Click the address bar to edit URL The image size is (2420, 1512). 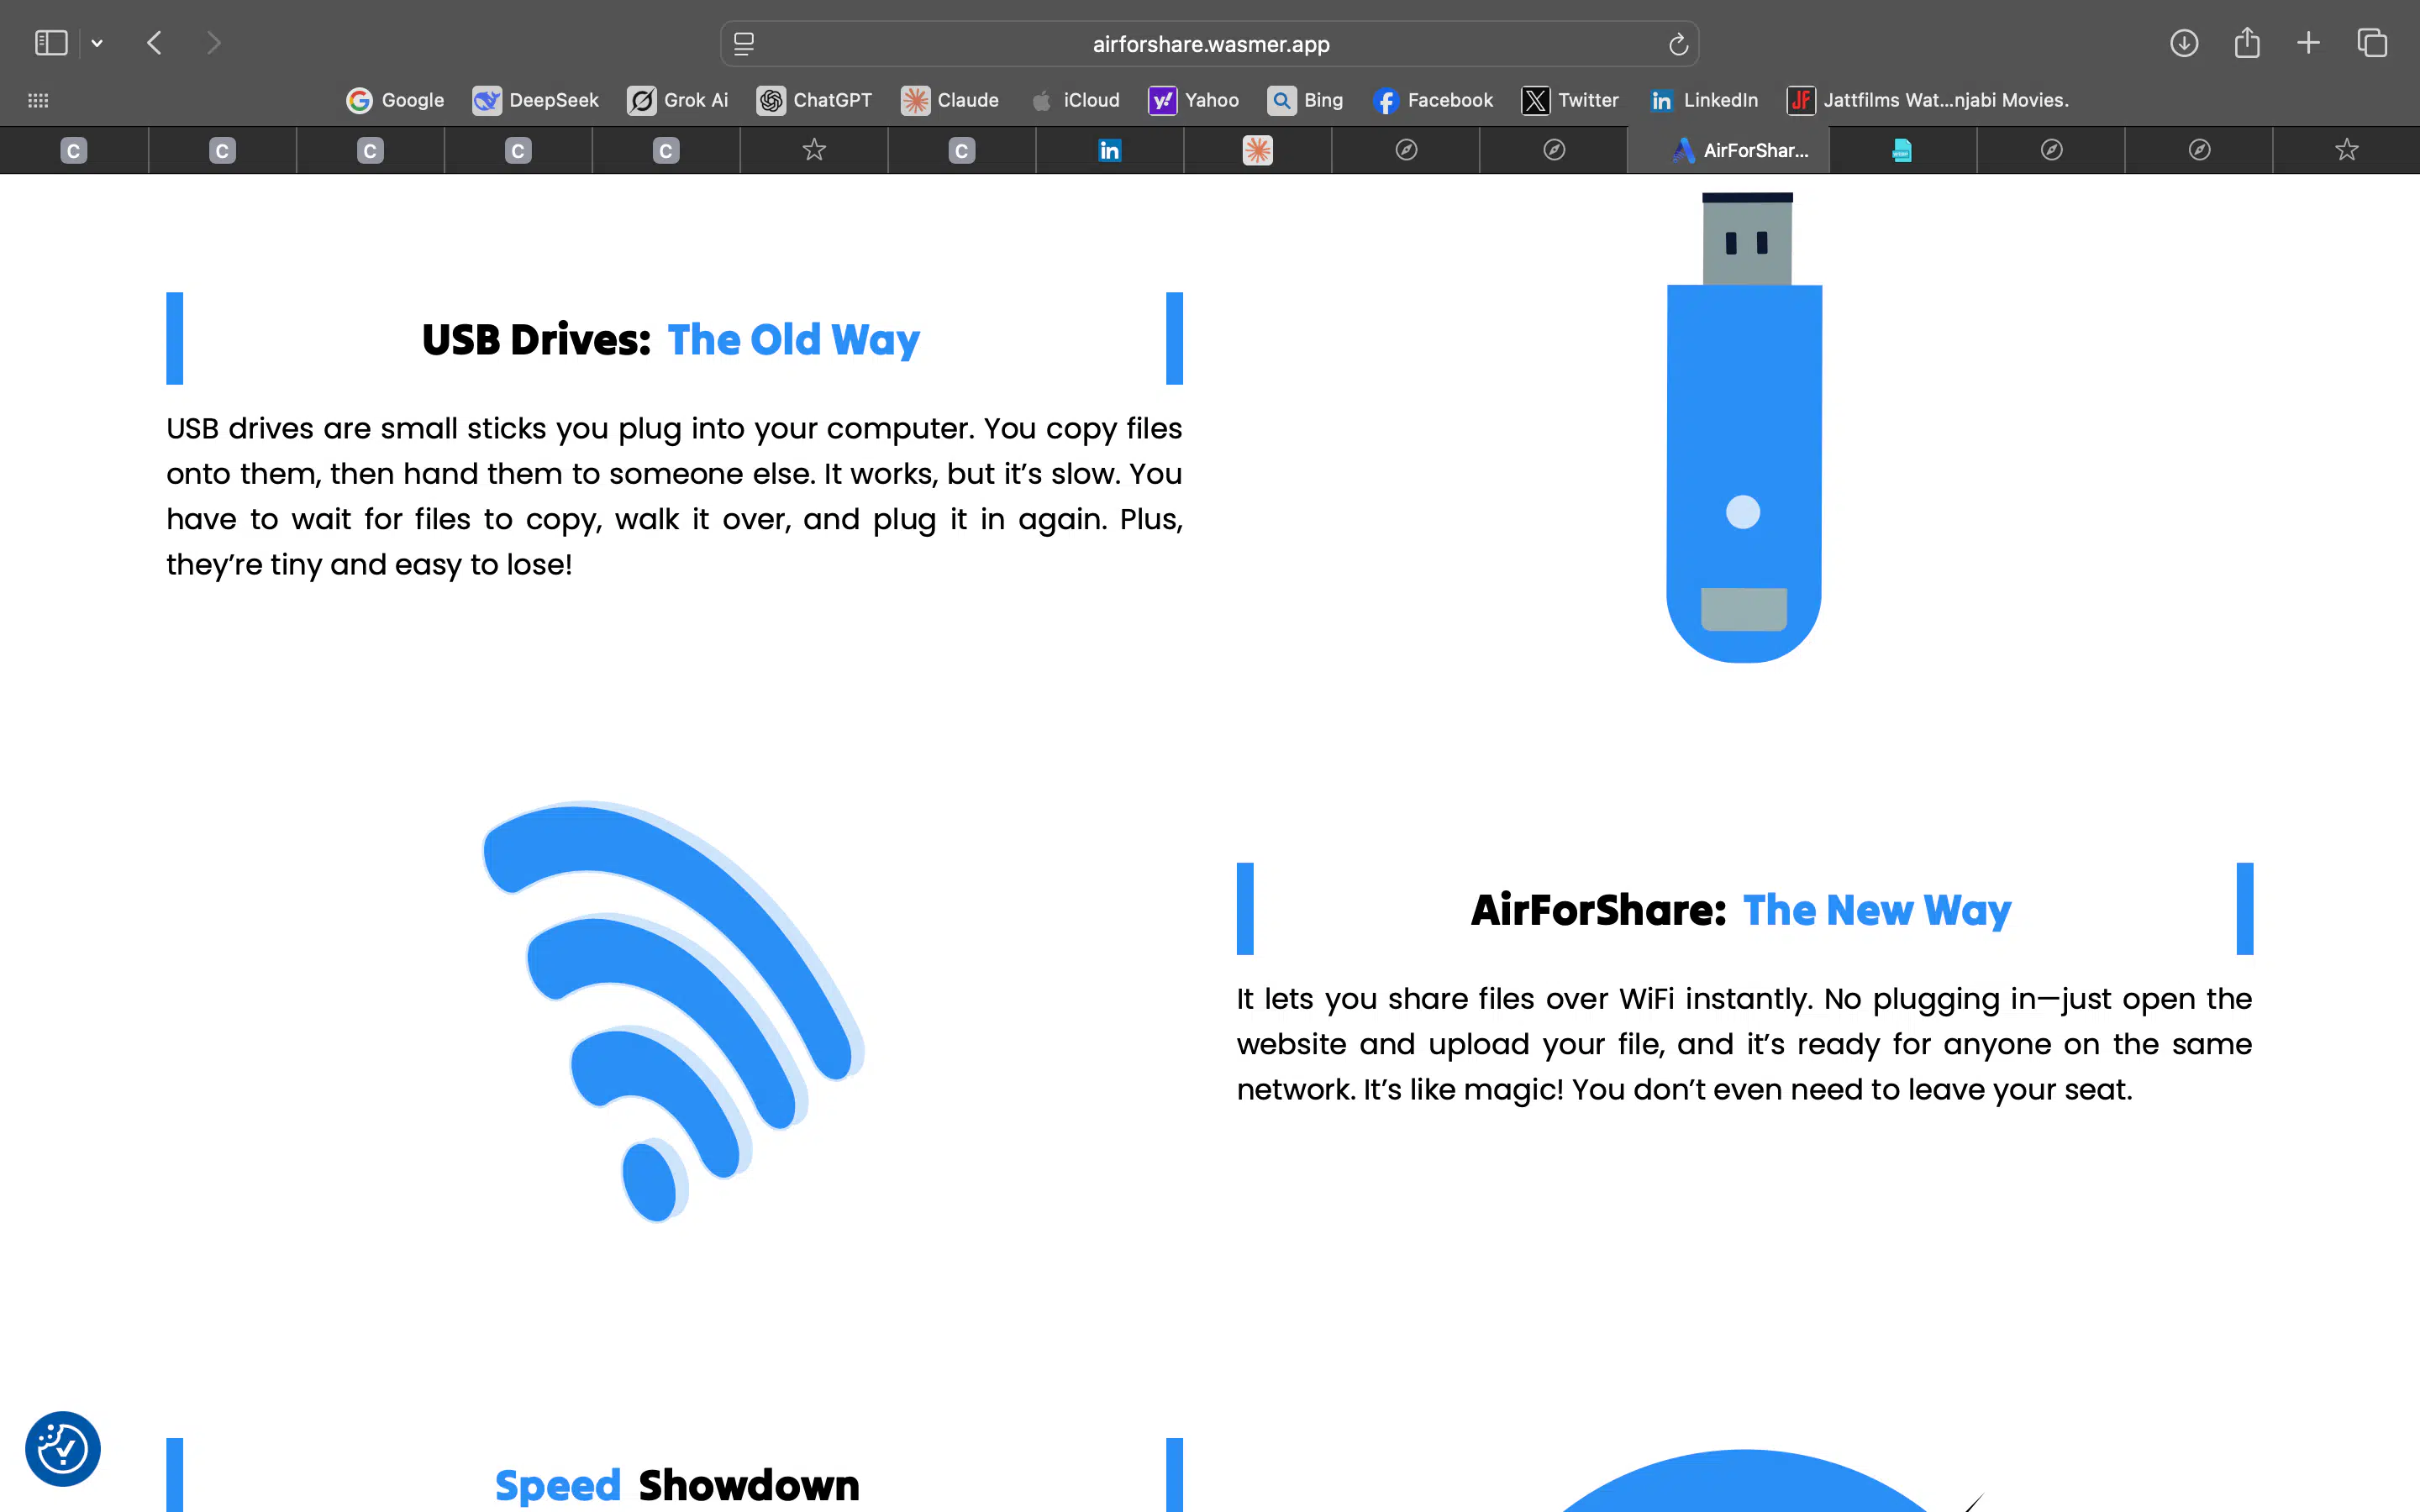coord(1210,43)
